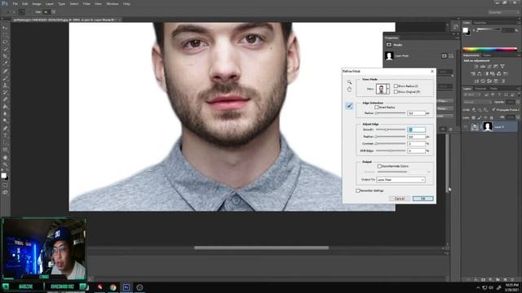Select the Move tool
The width and height of the screenshot is (522, 293).
tap(5, 28)
